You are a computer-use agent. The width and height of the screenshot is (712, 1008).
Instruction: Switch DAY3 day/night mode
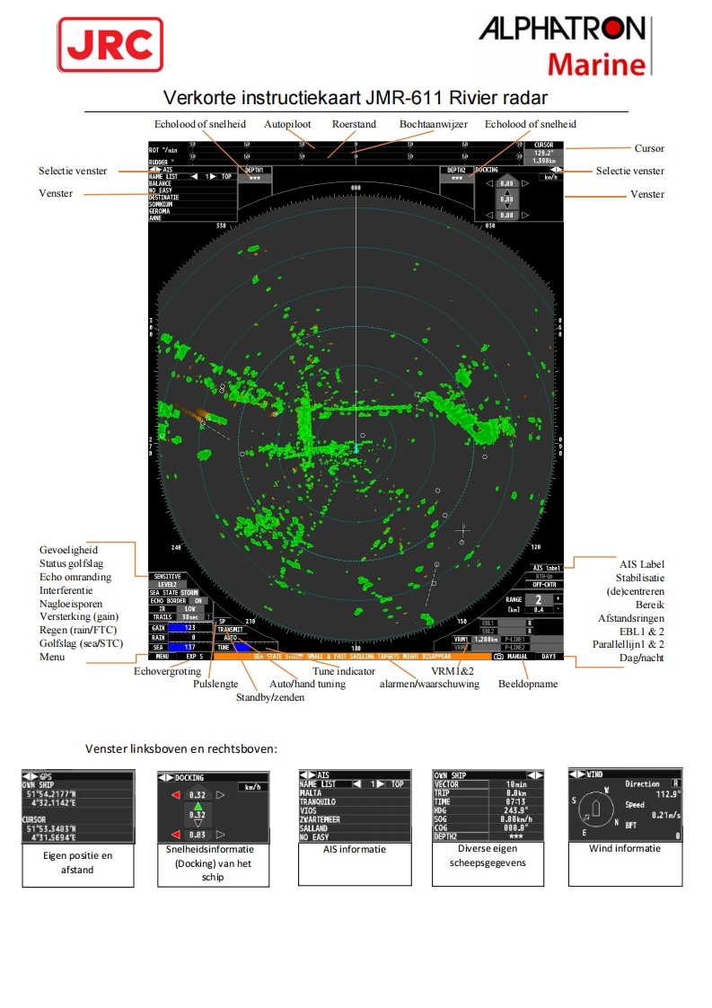pyautogui.click(x=549, y=657)
